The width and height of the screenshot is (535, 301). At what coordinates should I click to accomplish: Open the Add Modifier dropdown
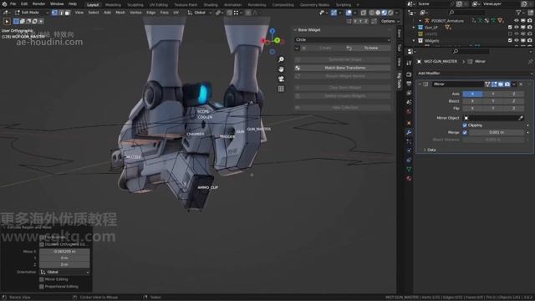pyautogui.click(x=474, y=74)
